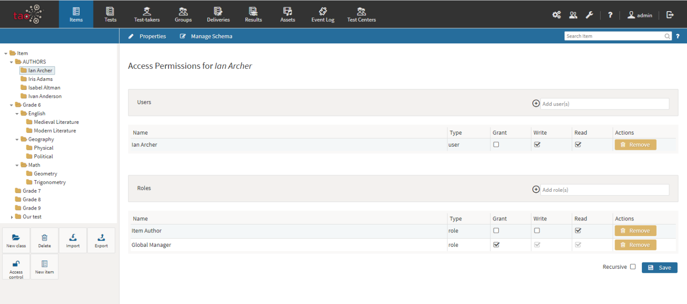
Task: Collapse the Geography folder arrow
Action: (17, 139)
